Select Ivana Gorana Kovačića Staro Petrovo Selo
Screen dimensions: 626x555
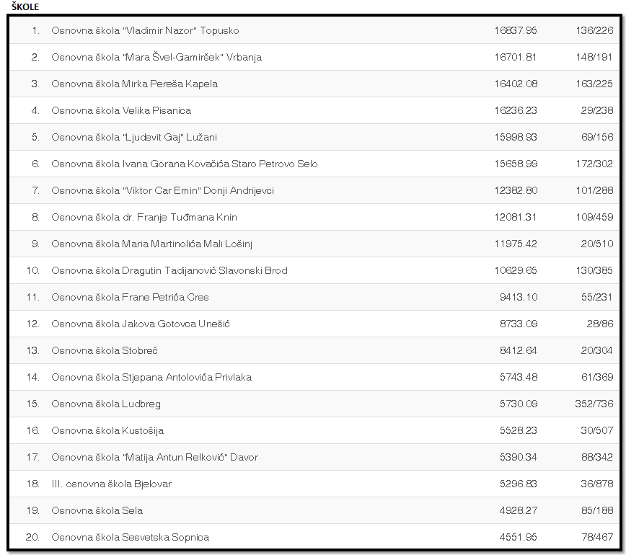[220, 164]
